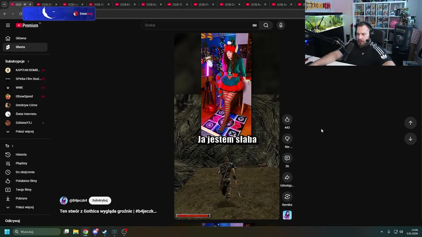The image size is (422, 237).
Task: Switch to the '(123) Na' browser tab
Action: tap(256, 5)
